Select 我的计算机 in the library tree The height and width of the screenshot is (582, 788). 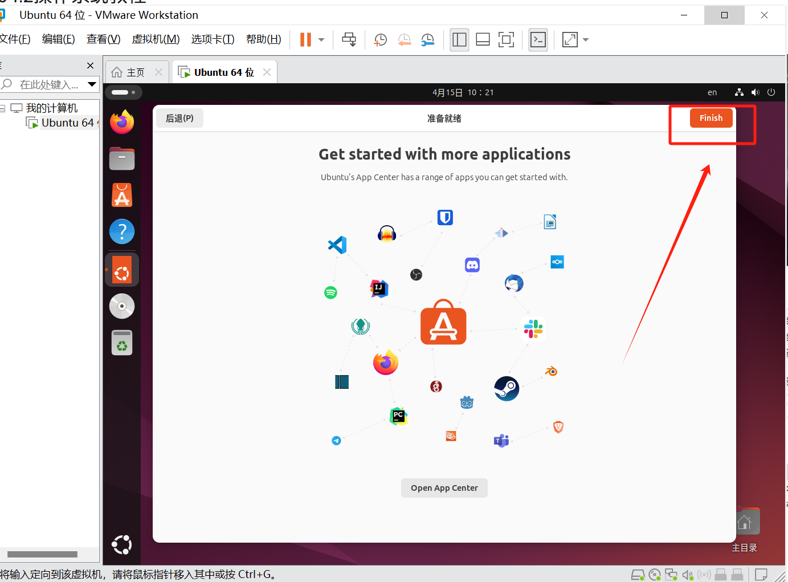coord(51,108)
